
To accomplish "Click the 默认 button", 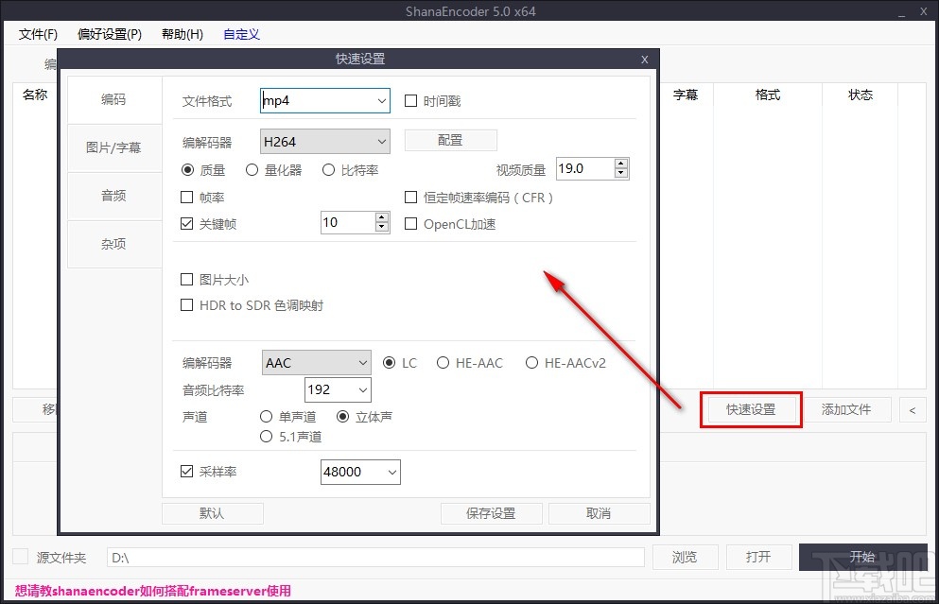I will (x=212, y=513).
